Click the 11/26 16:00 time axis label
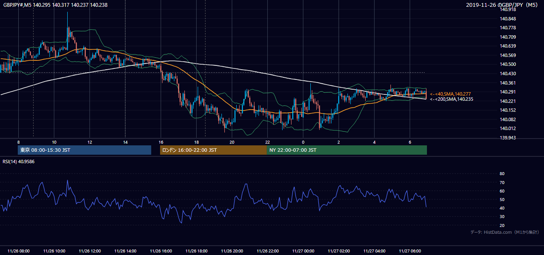 click(x=160, y=251)
